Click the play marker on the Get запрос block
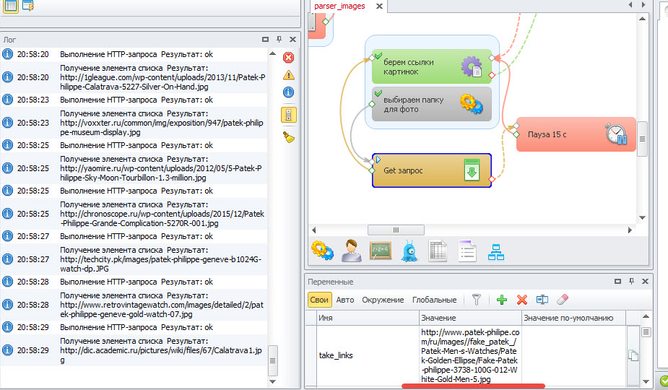The image size is (668, 390). (378, 160)
